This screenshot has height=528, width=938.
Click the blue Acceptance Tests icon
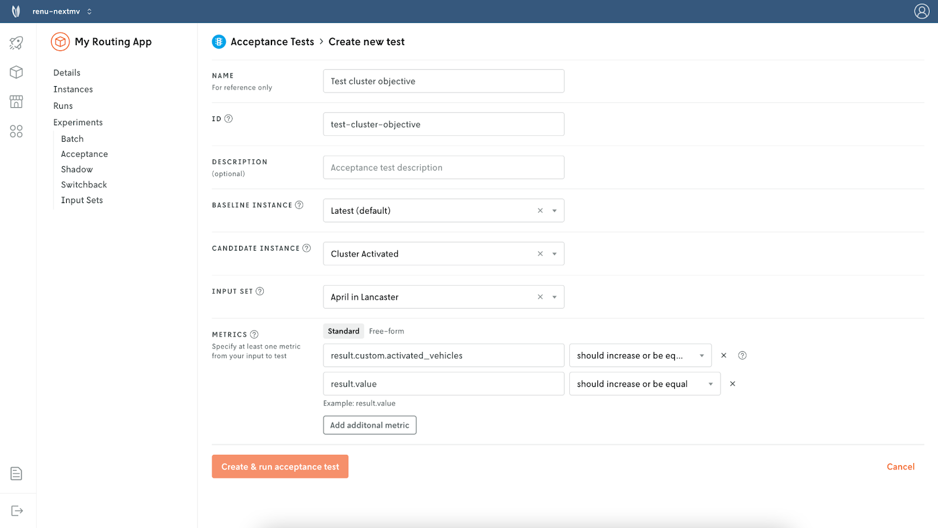tap(219, 42)
